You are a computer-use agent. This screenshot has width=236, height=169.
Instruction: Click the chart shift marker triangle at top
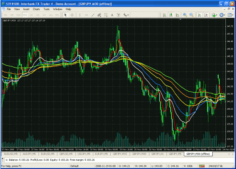click(180, 19)
